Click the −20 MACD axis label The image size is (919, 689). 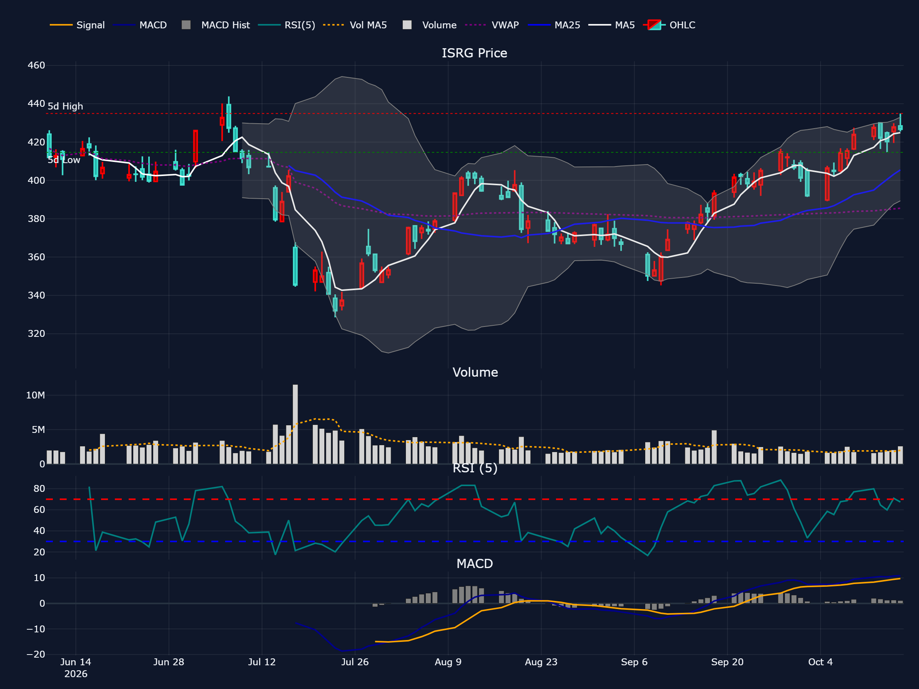click(35, 654)
